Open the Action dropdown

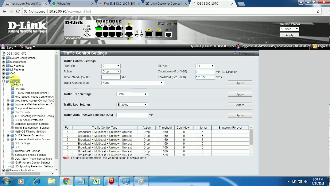click(111, 72)
